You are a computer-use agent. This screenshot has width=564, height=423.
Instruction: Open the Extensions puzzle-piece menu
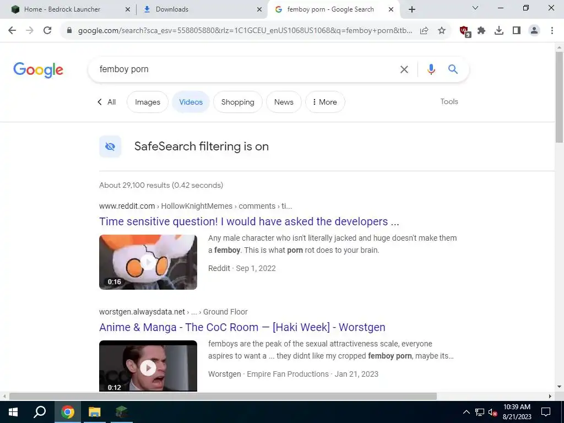(x=481, y=31)
